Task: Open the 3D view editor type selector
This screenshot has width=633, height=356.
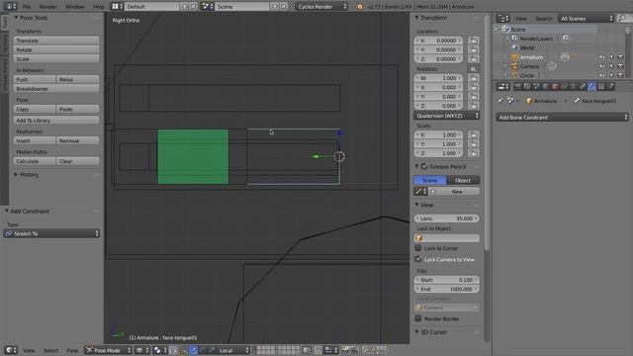Action: [x=10, y=350]
